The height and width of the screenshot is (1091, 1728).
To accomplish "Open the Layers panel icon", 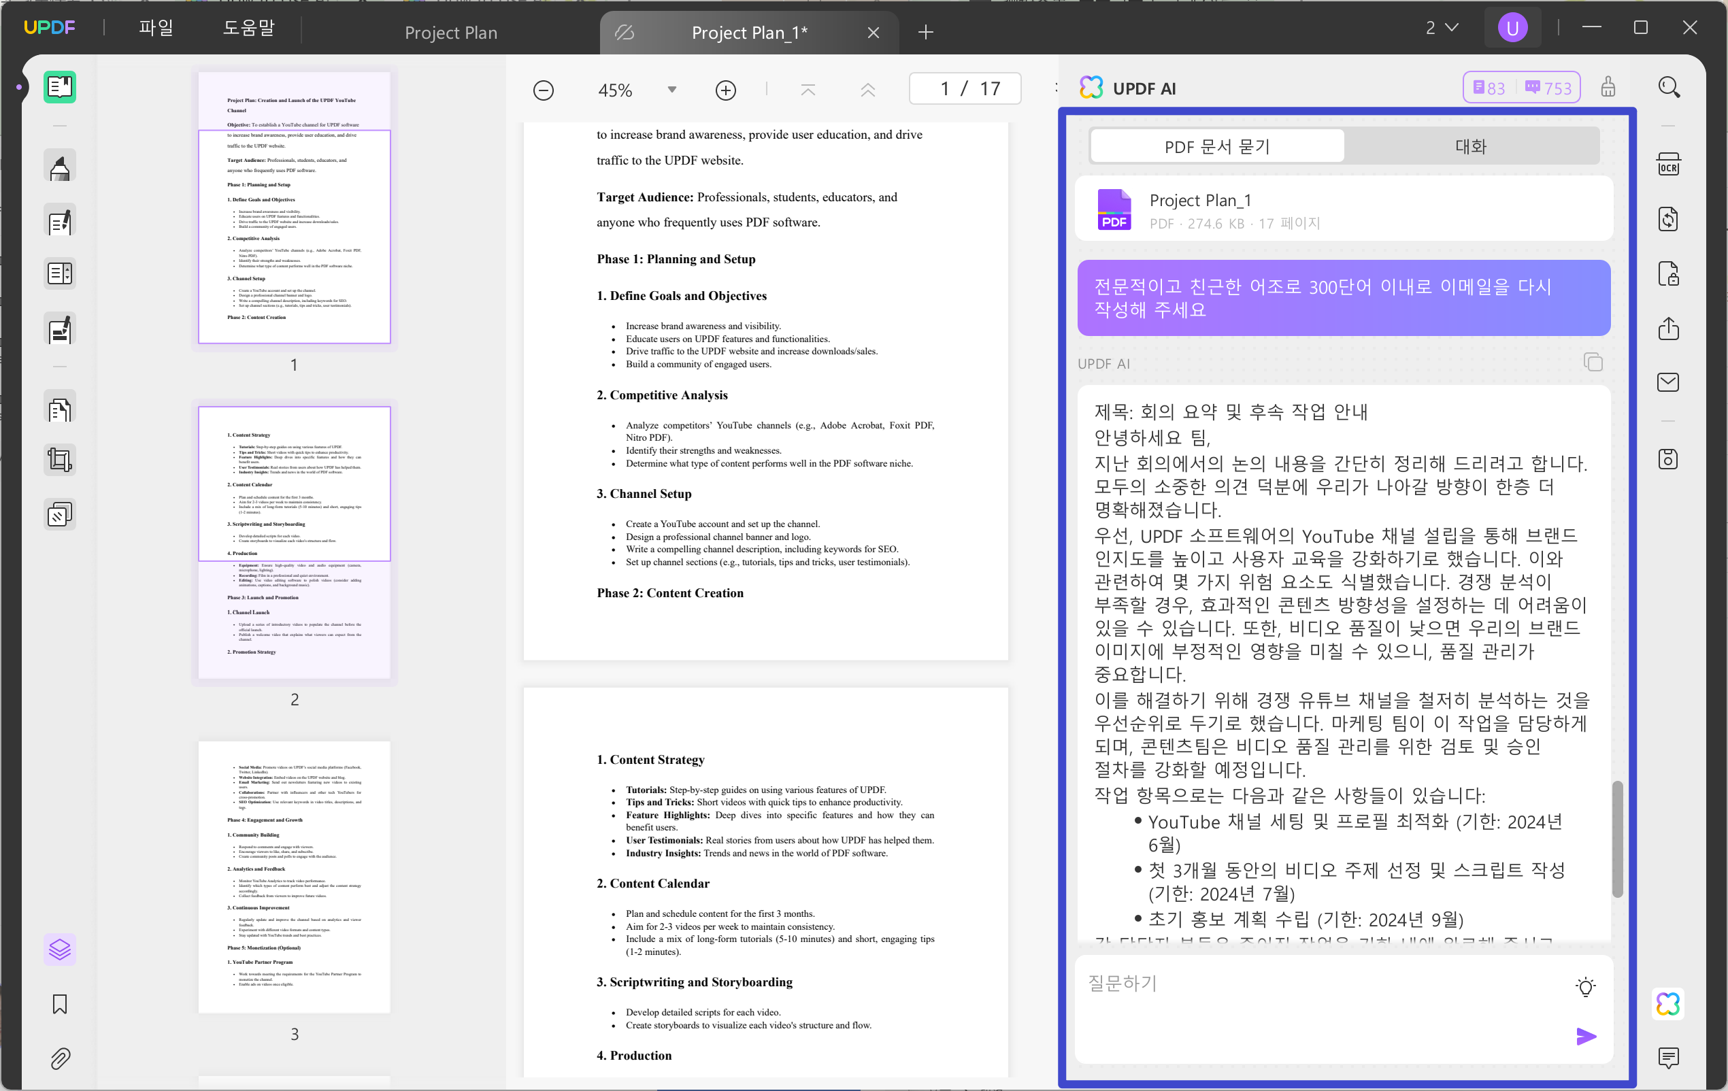I will click(x=60, y=950).
